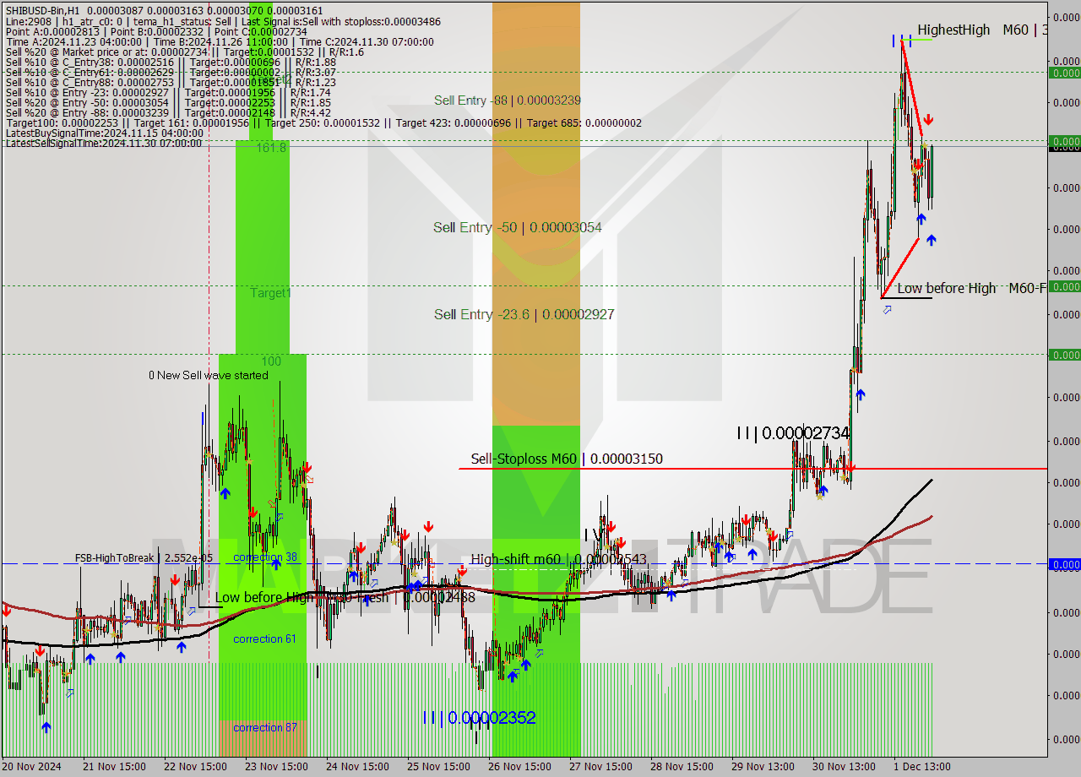Click the '24 Nov 15:00' time axis label
Viewport: 1081px width, 777px height.
coord(357,767)
